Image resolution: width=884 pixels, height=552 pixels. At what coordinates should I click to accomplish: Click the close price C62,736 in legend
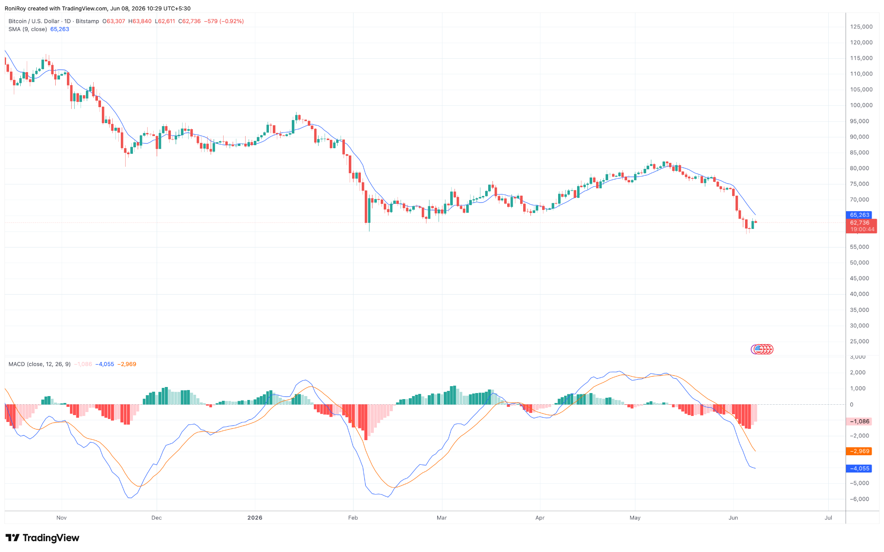(189, 21)
